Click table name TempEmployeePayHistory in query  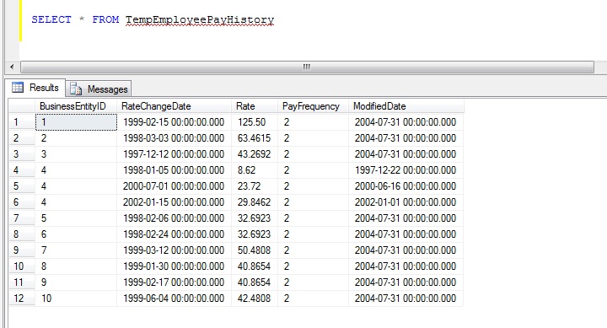tap(200, 19)
